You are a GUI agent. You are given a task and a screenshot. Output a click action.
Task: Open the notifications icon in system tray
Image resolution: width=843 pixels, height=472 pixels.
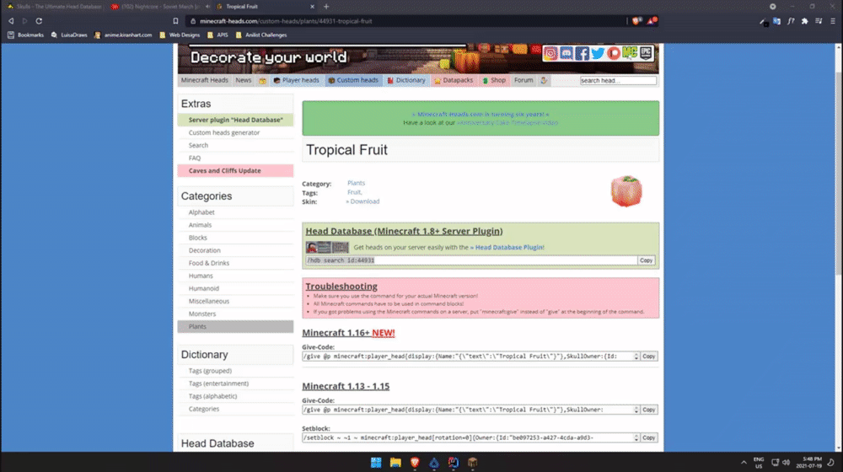click(x=831, y=463)
